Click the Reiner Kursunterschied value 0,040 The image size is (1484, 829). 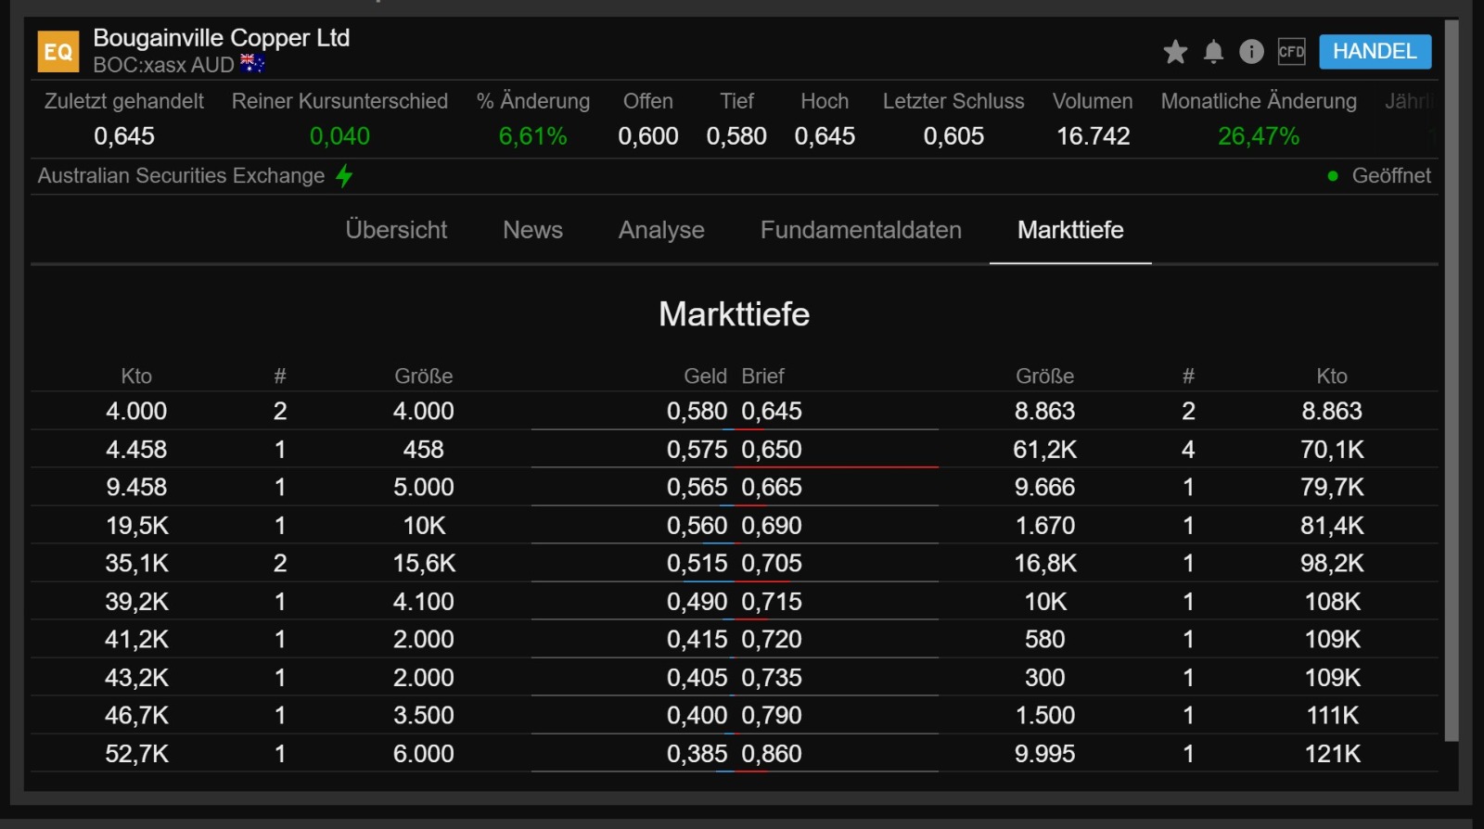pyautogui.click(x=339, y=136)
